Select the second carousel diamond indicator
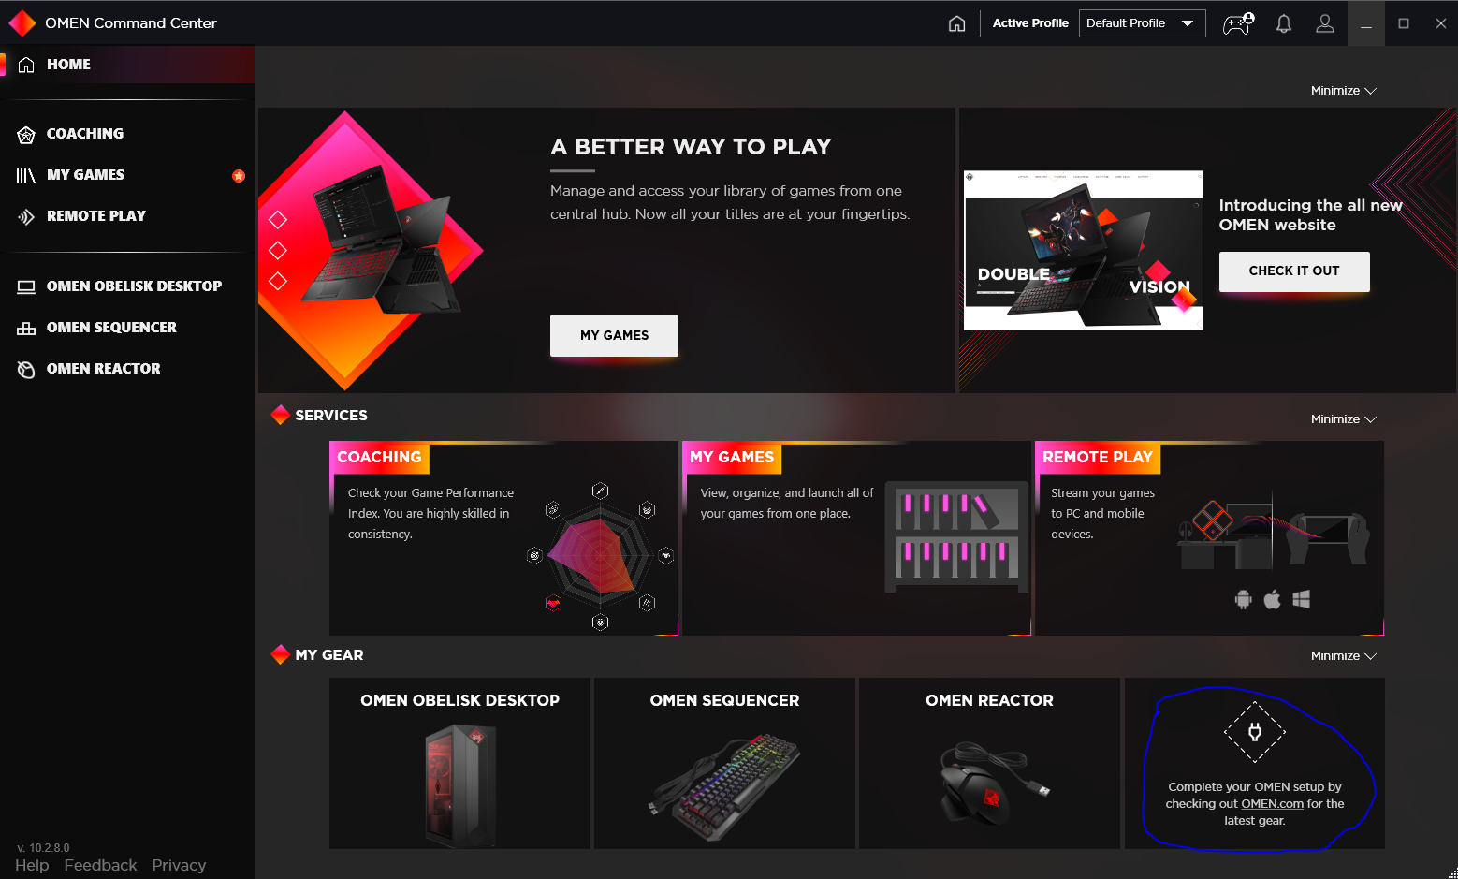Image resolution: width=1458 pixels, height=879 pixels. point(278,250)
